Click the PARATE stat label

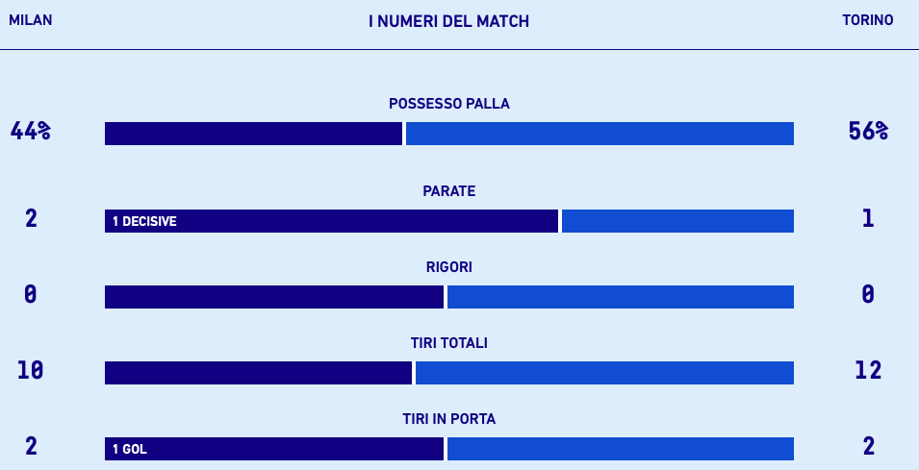point(449,191)
